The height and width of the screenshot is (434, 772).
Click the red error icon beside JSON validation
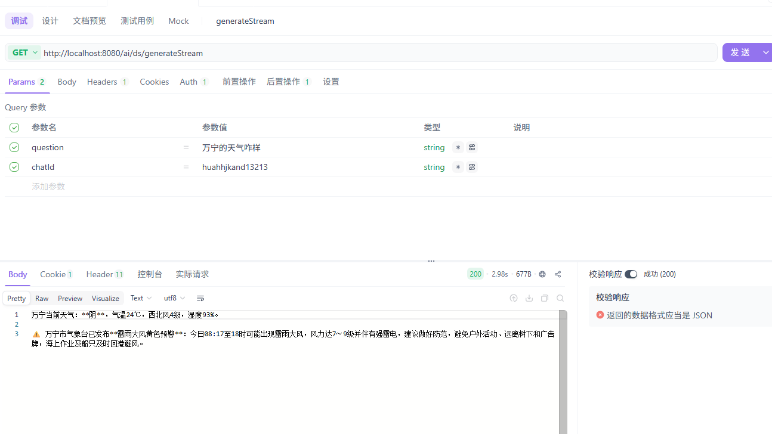[600, 315]
